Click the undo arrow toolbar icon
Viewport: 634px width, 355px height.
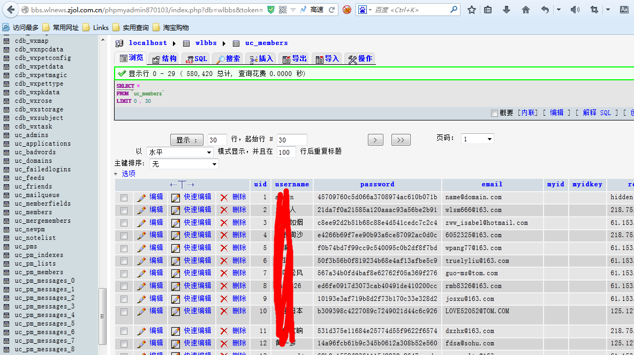(x=545, y=10)
